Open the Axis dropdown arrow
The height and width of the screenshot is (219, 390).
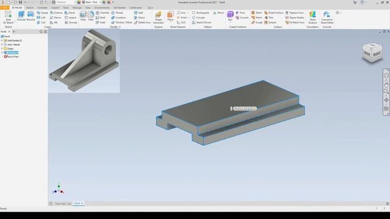tap(188, 13)
